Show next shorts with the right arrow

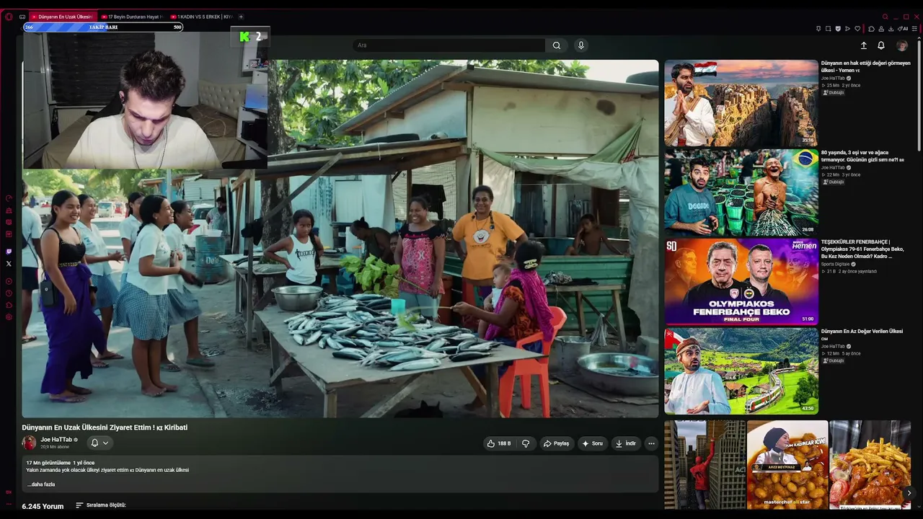[x=909, y=493]
